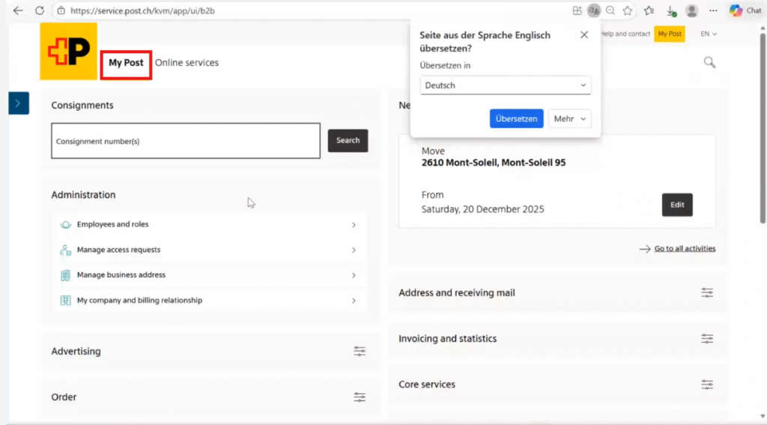This screenshot has height=425, width=767.
Task: Expand the blue side panel arrow
Action: point(19,103)
